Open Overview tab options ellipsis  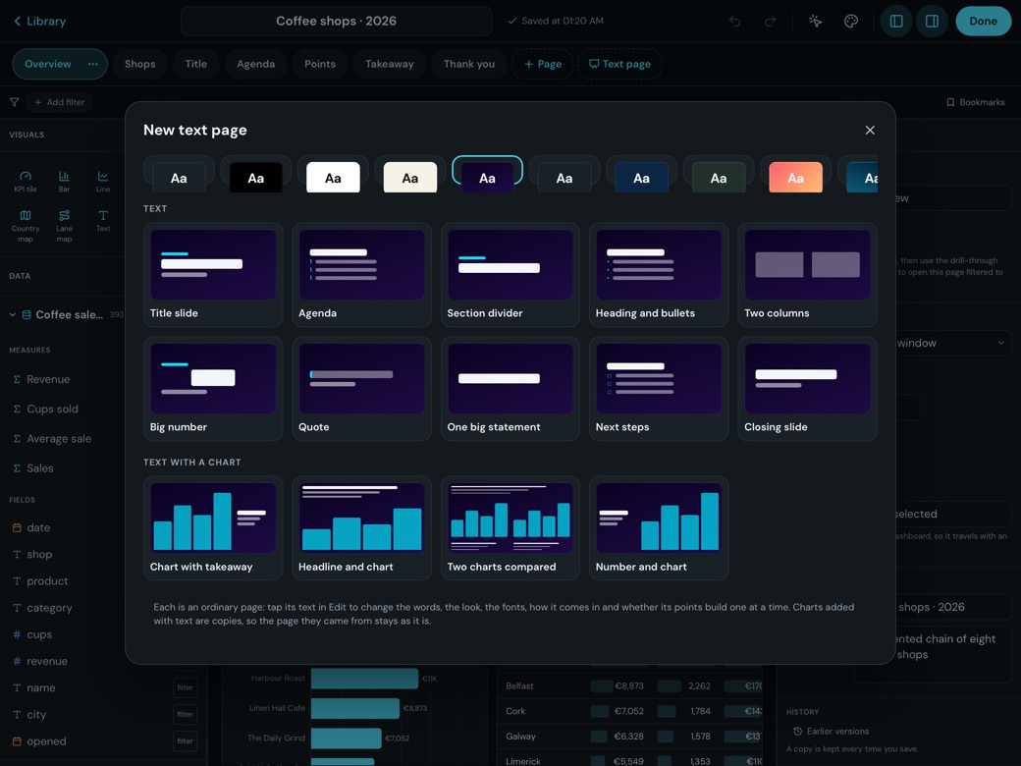coord(93,64)
